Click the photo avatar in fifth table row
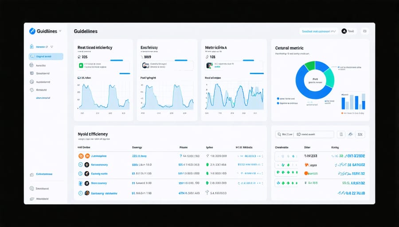 pyautogui.click(x=87, y=193)
